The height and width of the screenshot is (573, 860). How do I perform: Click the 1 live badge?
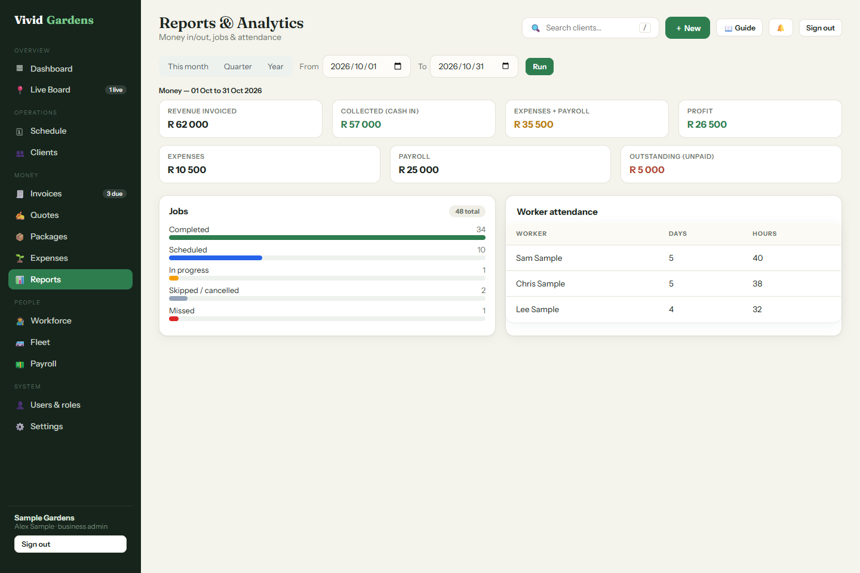tap(116, 90)
